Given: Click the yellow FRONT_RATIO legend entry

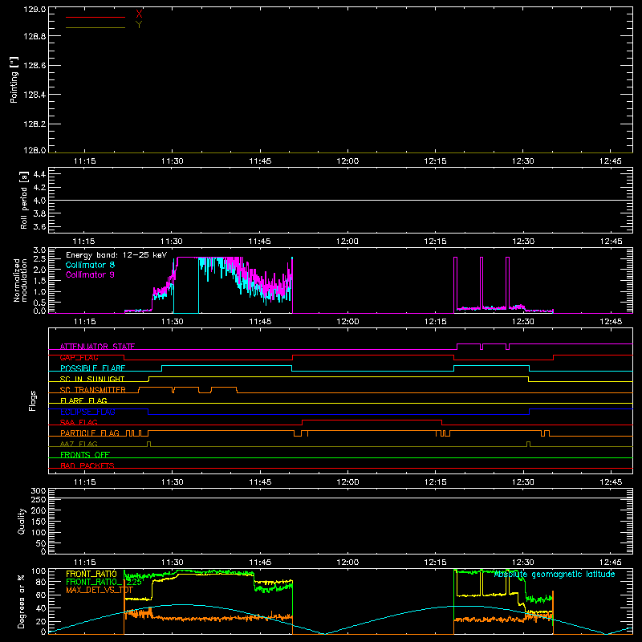Looking at the screenshot, I should coord(91,574).
